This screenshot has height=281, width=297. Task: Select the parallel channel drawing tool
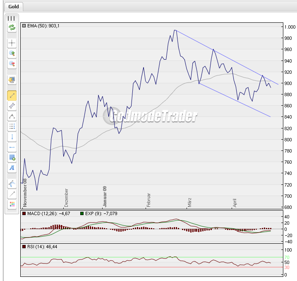pos(12,106)
